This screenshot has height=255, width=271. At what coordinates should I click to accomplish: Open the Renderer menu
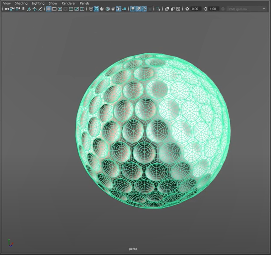(68, 3)
